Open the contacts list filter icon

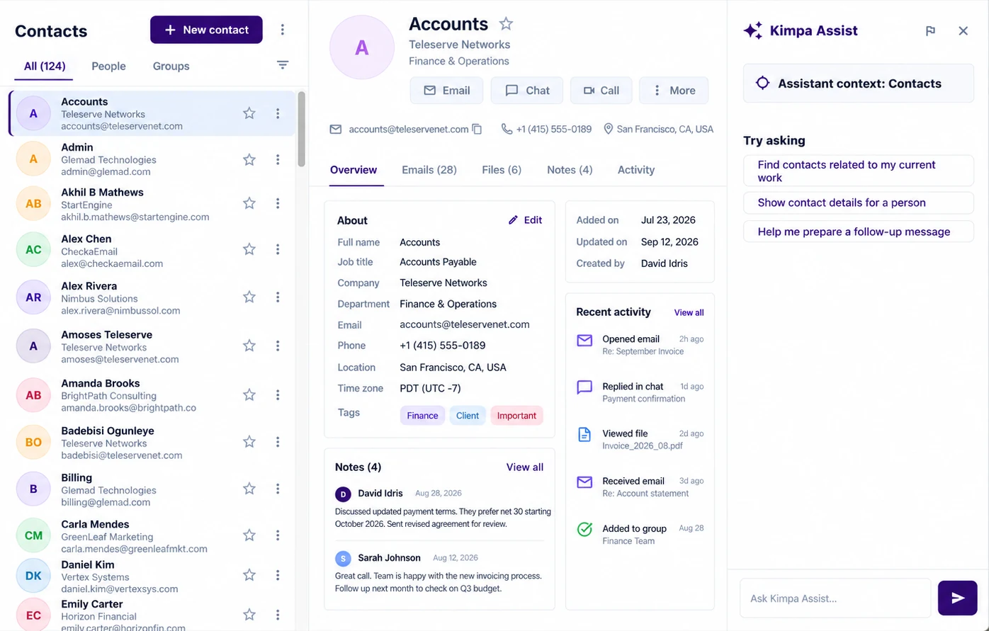[x=283, y=65]
